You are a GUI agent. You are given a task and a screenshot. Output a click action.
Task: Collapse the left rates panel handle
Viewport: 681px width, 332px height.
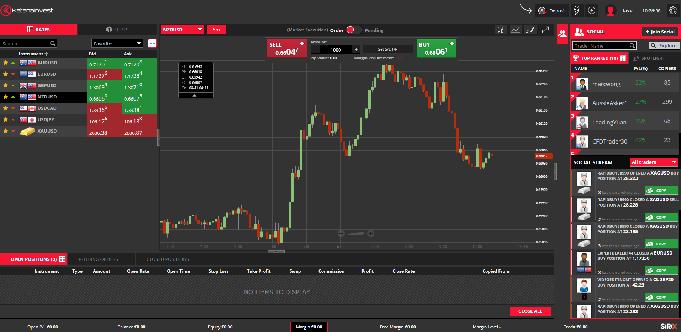[x=158, y=137]
